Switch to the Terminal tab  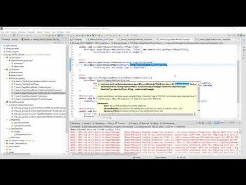click(145, 123)
